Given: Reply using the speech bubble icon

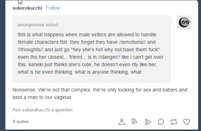Looking at the screenshot, I should [161, 122].
